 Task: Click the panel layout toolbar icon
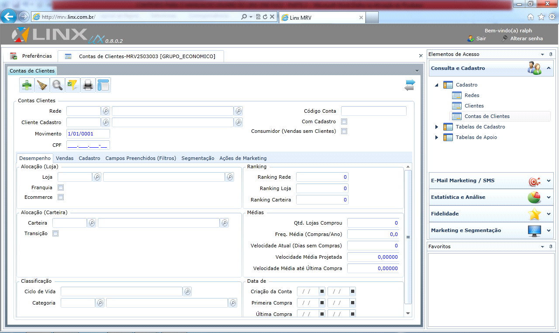tap(104, 85)
